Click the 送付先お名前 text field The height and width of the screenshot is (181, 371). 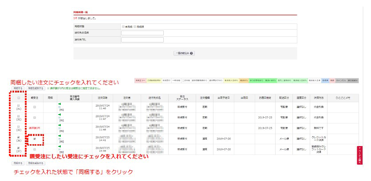[142, 33]
